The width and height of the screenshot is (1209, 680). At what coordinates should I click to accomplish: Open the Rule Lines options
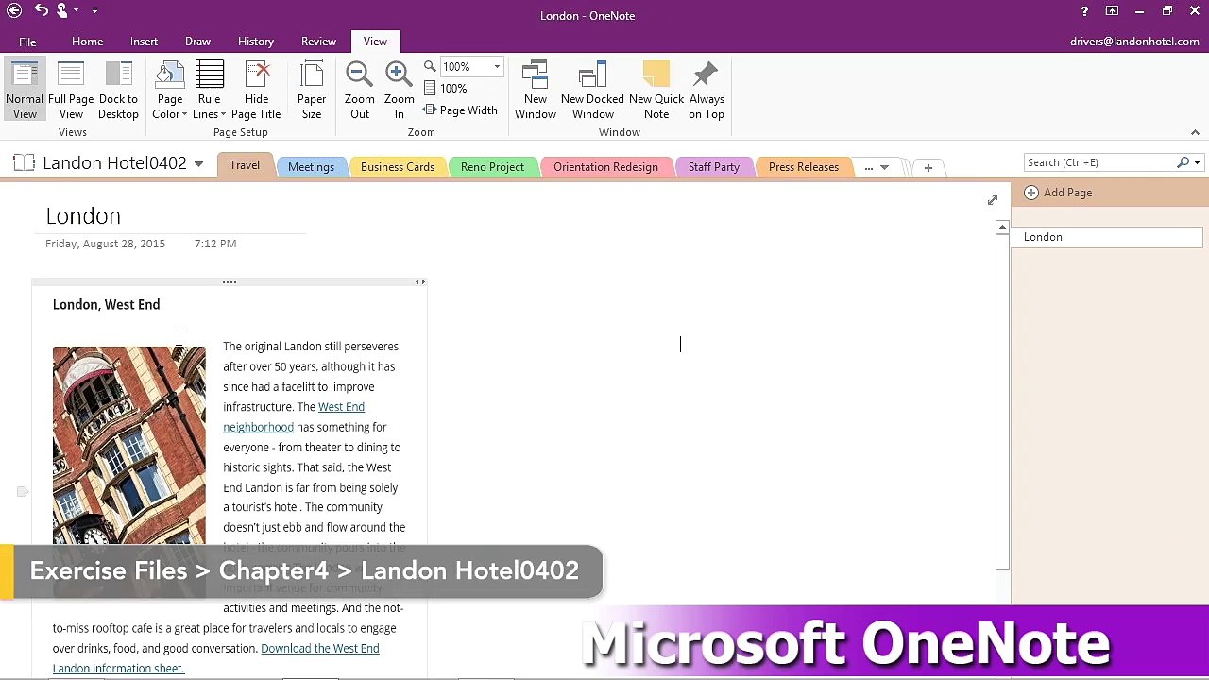pyautogui.click(x=209, y=92)
